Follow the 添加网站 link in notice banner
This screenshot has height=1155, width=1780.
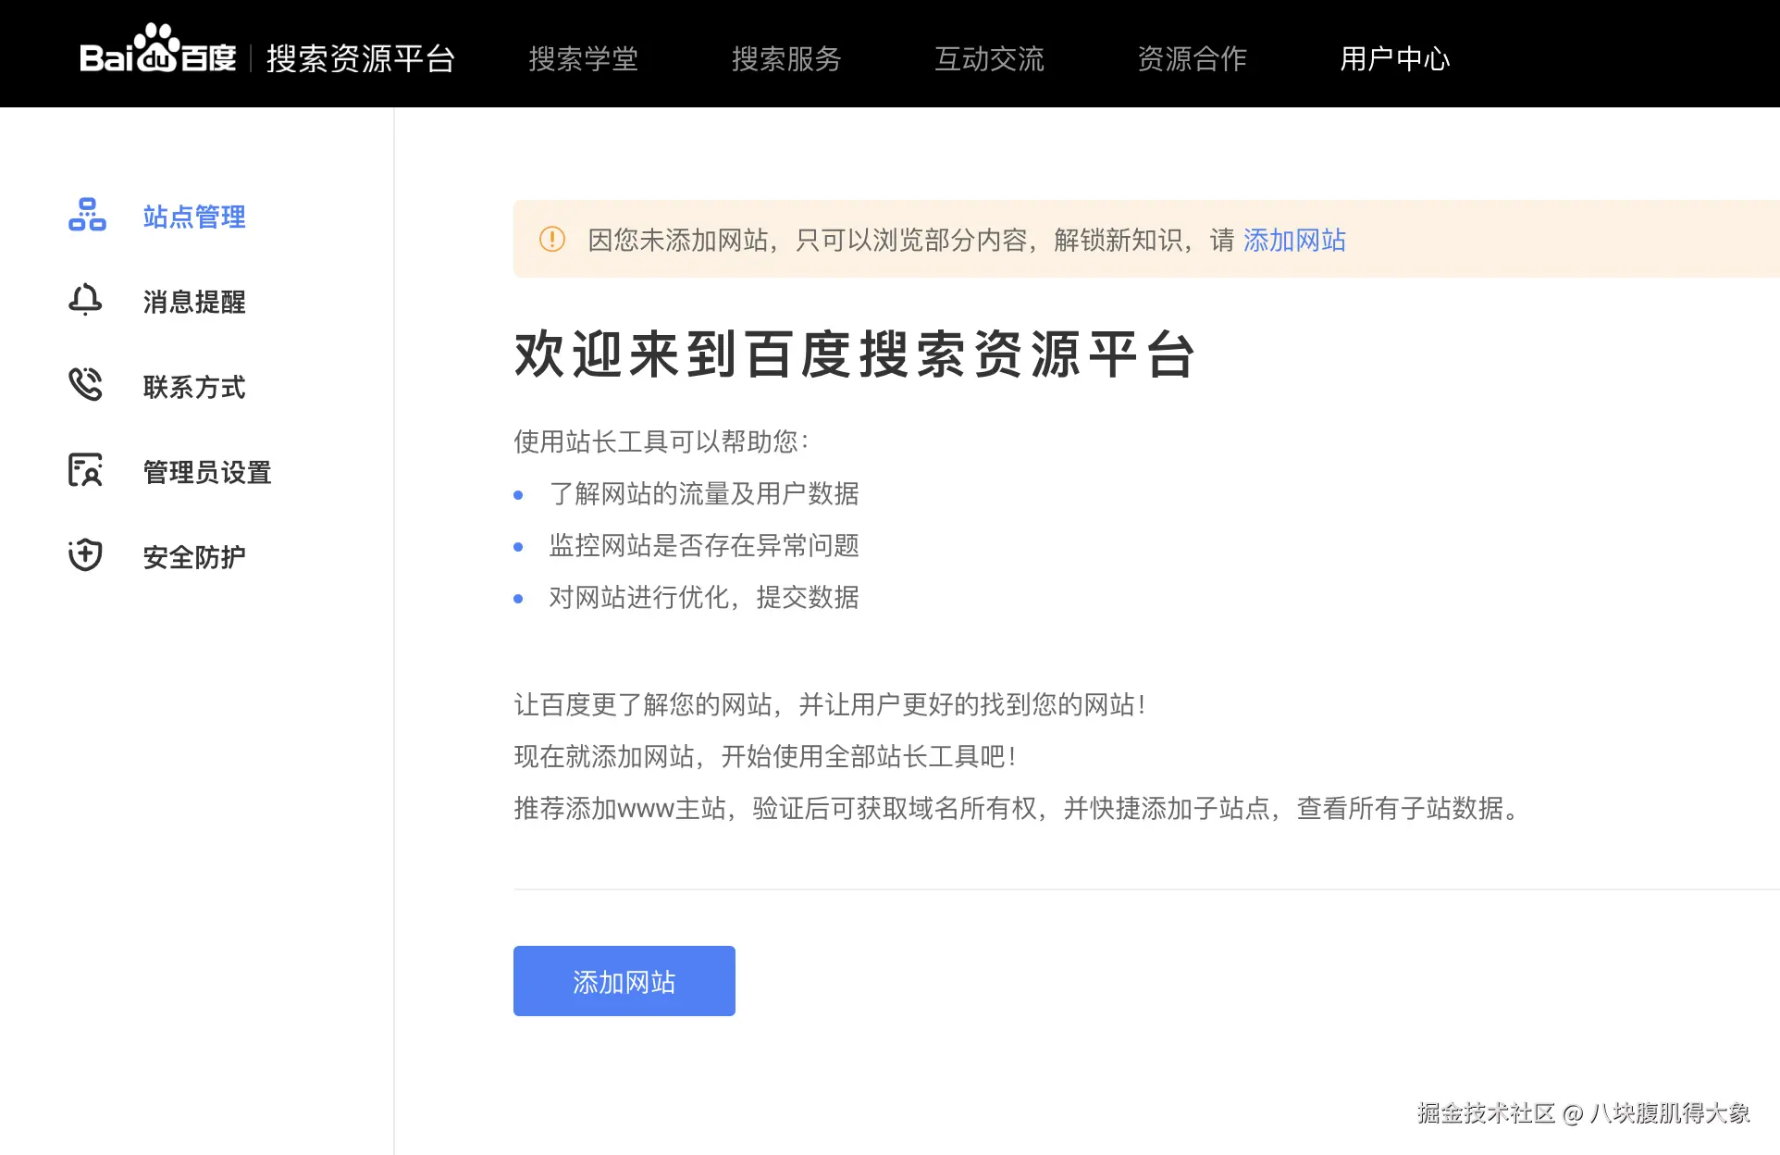click(x=1294, y=241)
